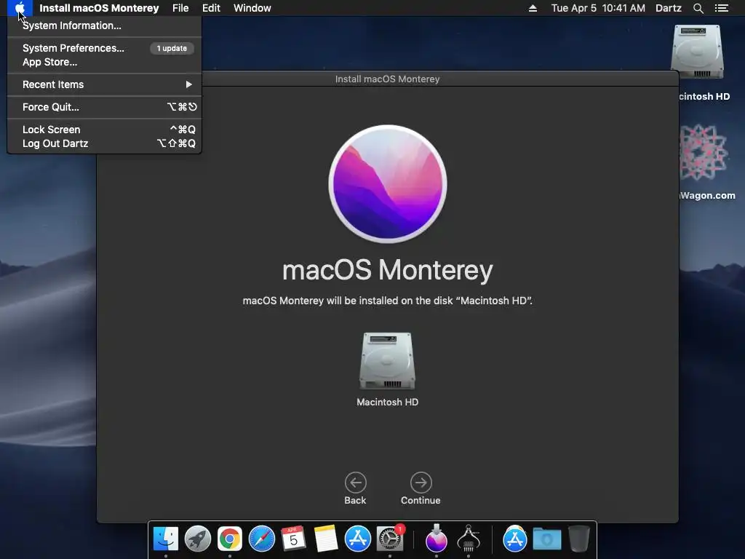Click the Spotlight search magnifier
This screenshot has width=745, height=559.
(x=698, y=8)
